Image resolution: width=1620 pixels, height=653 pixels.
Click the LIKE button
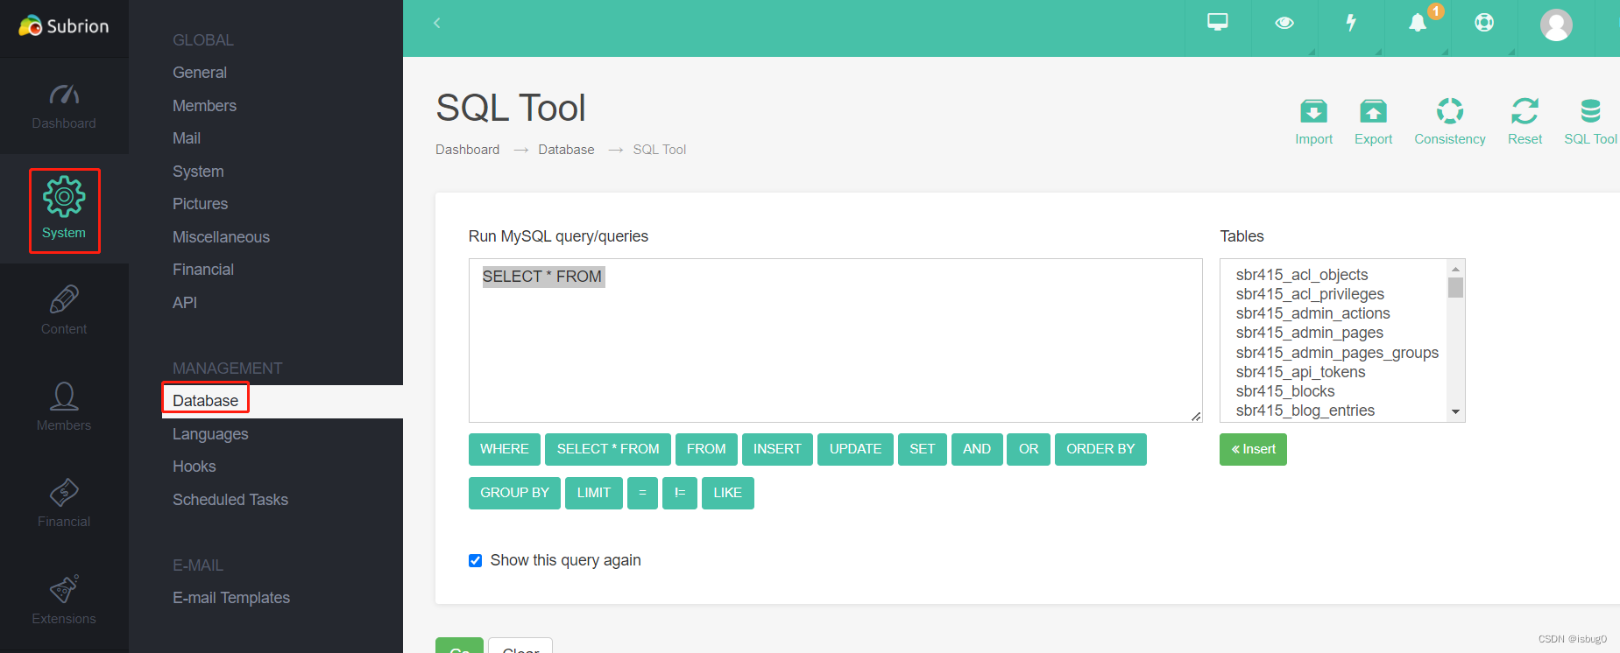pos(727,493)
